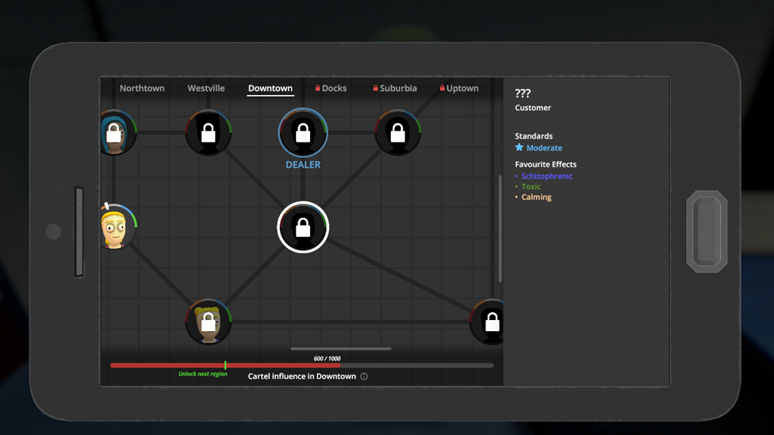Viewport: 774px width, 435px height.
Task: Open the locked Docks tab
Action: point(331,88)
